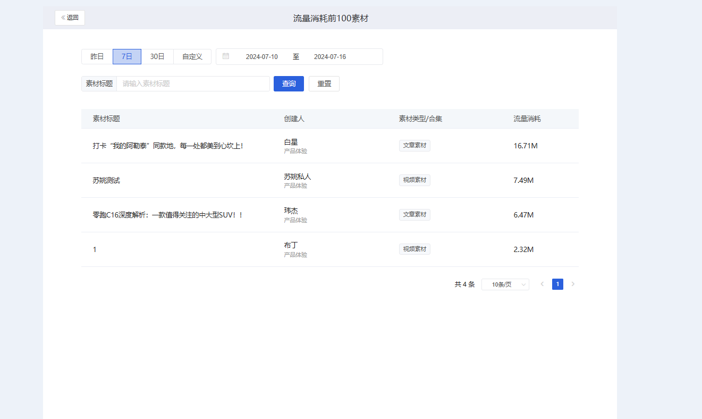Select the 7日 time range
This screenshot has width=702, height=419.
(127, 56)
